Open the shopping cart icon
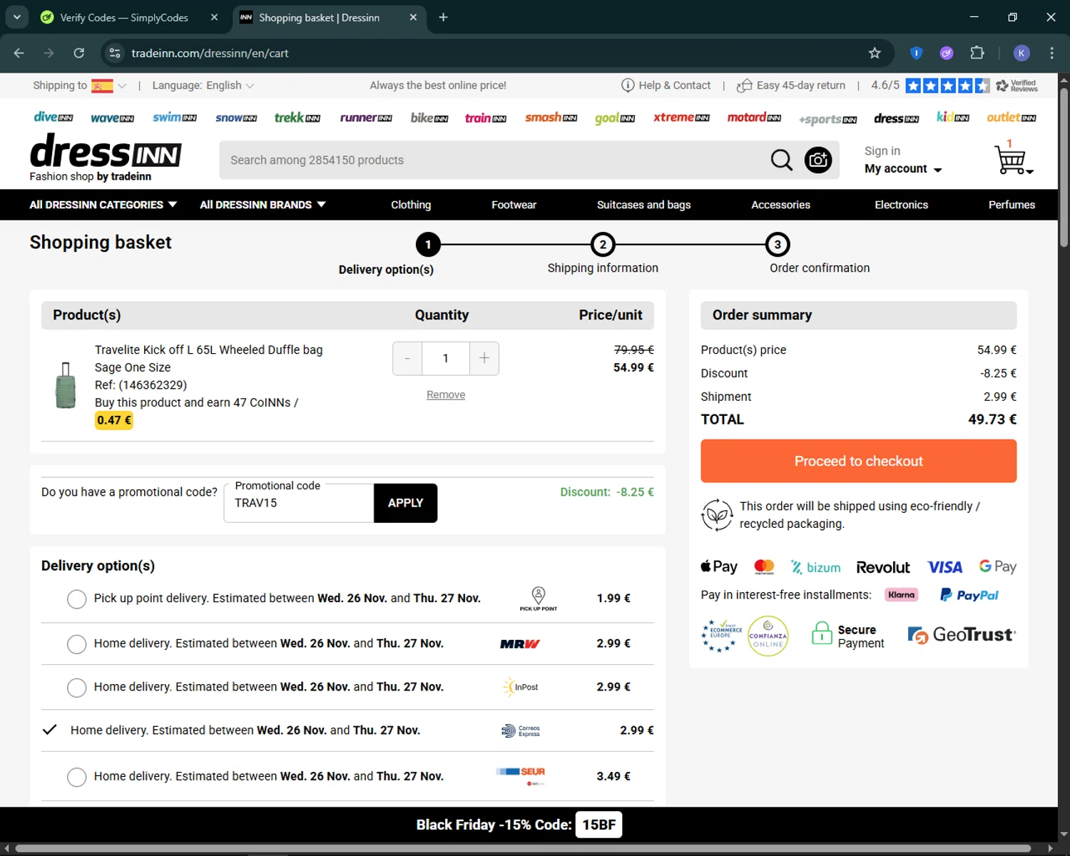 (x=1013, y=160)
